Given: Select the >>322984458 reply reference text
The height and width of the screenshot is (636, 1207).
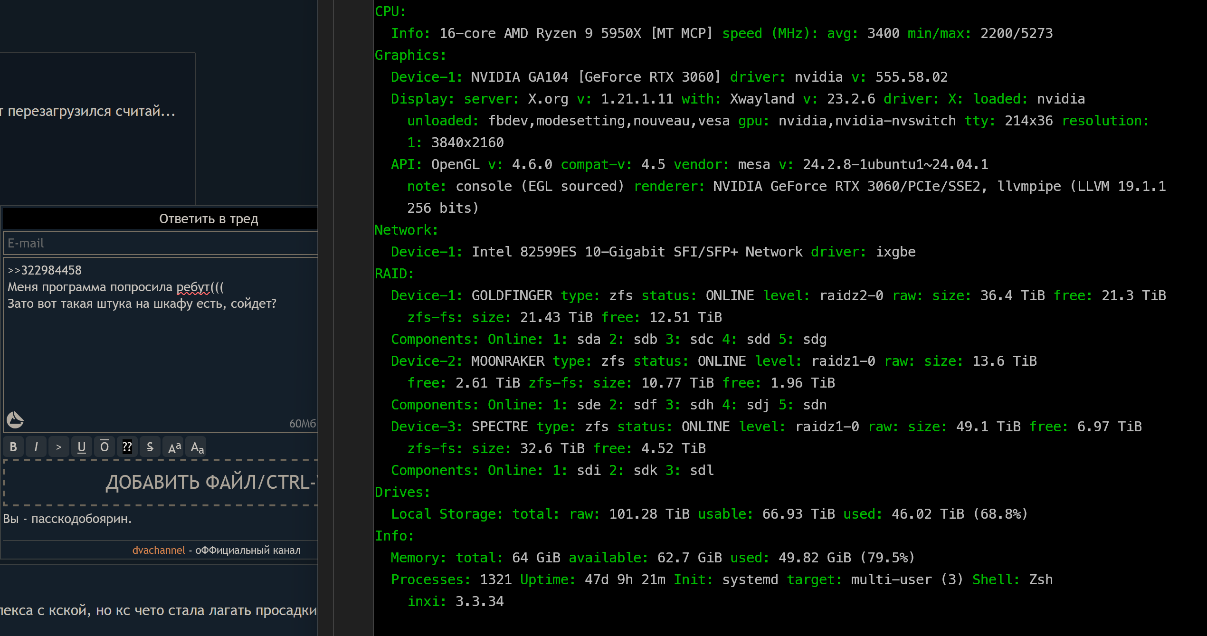Looking at the screenshot, I should 45,270.
